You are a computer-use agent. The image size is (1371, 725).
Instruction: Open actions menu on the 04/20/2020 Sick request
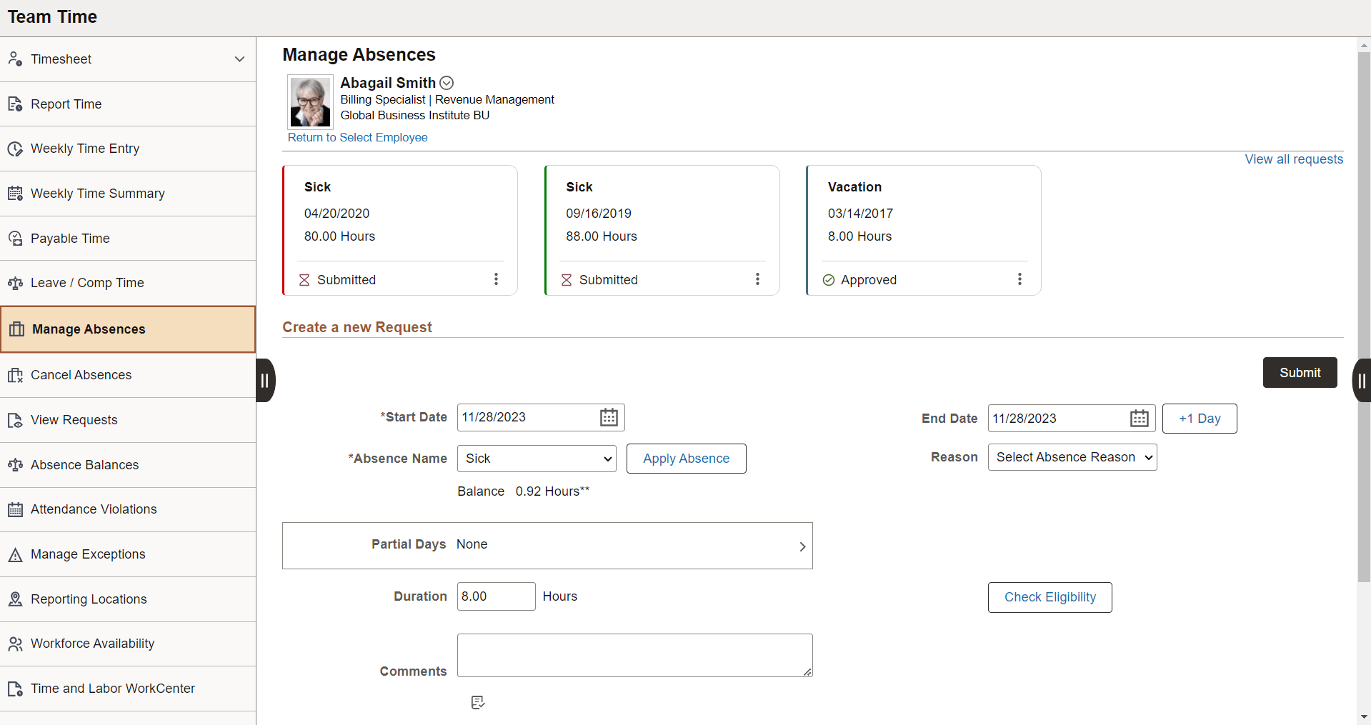tap(496, 279)
